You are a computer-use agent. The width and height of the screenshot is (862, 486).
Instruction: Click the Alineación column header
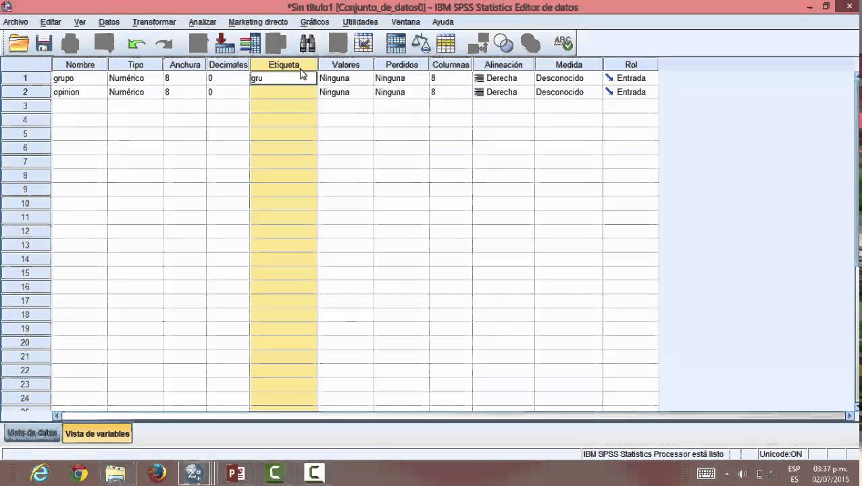click(x=503, y=65)
